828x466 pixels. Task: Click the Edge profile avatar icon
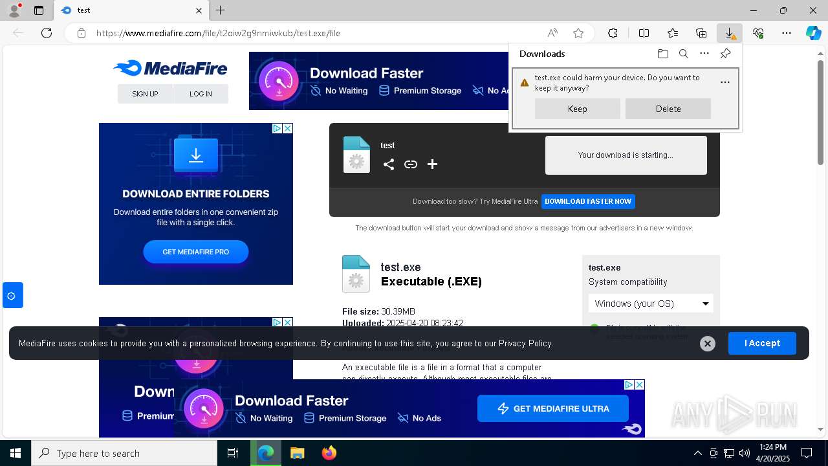(x=14, y=10)
